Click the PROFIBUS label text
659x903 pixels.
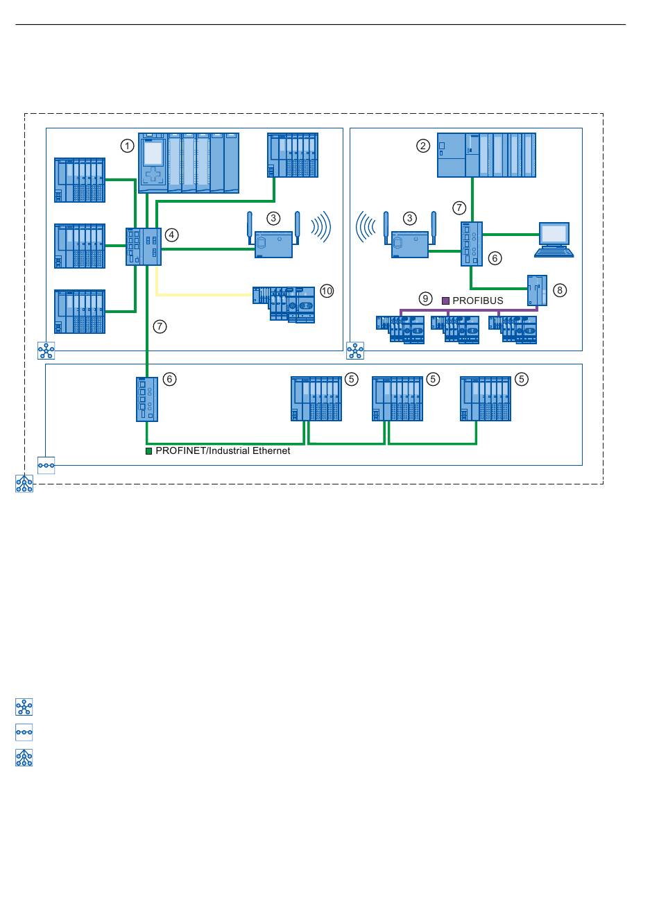[478, 301]
